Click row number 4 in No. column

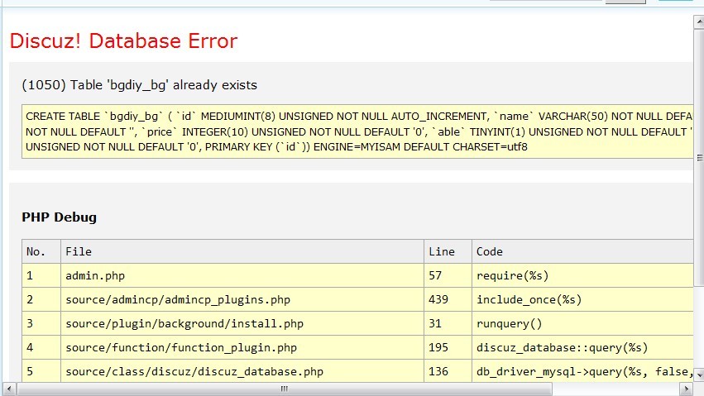point(41,347)
